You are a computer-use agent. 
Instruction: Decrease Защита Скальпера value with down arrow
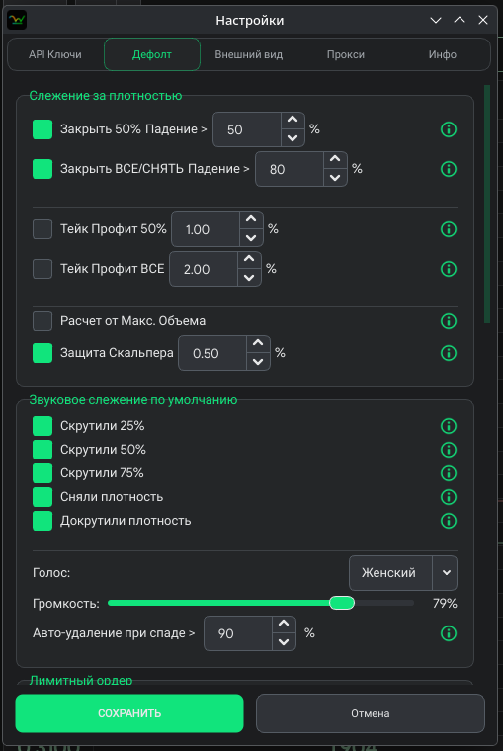258,362
